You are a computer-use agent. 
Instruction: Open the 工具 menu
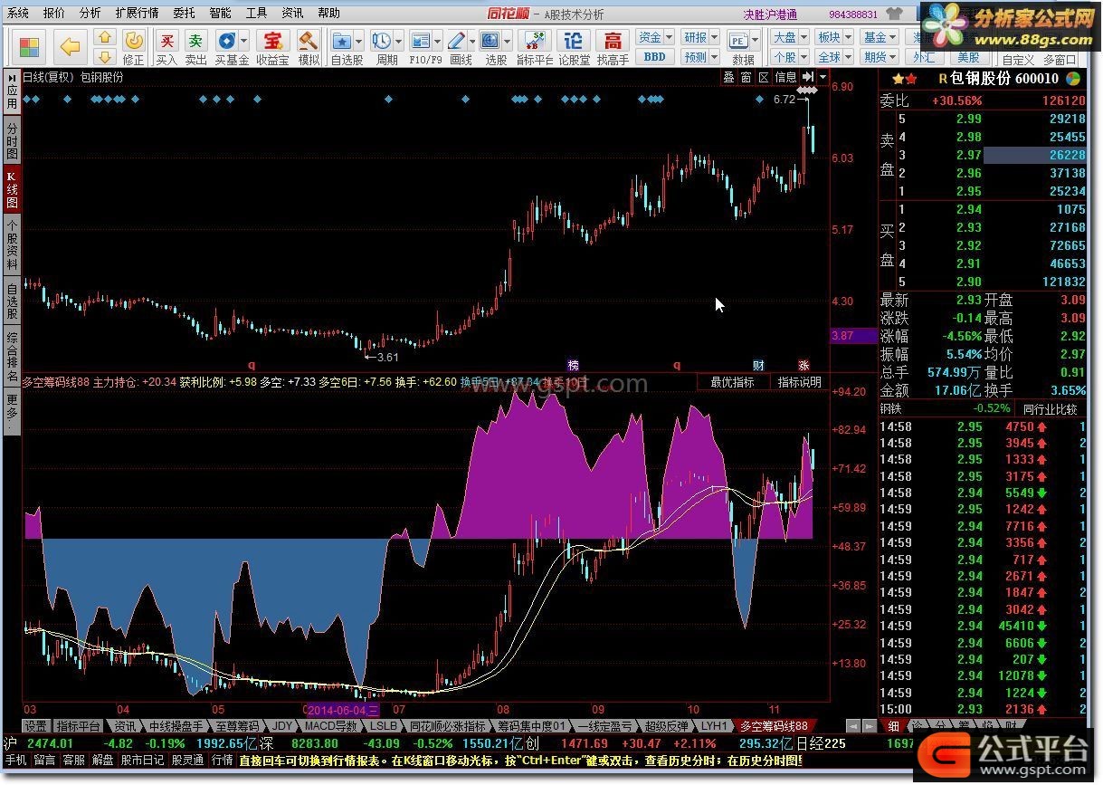click(256, 13)
